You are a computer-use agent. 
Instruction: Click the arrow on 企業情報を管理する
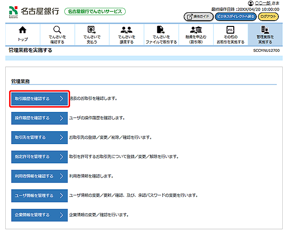pos(61,215)
